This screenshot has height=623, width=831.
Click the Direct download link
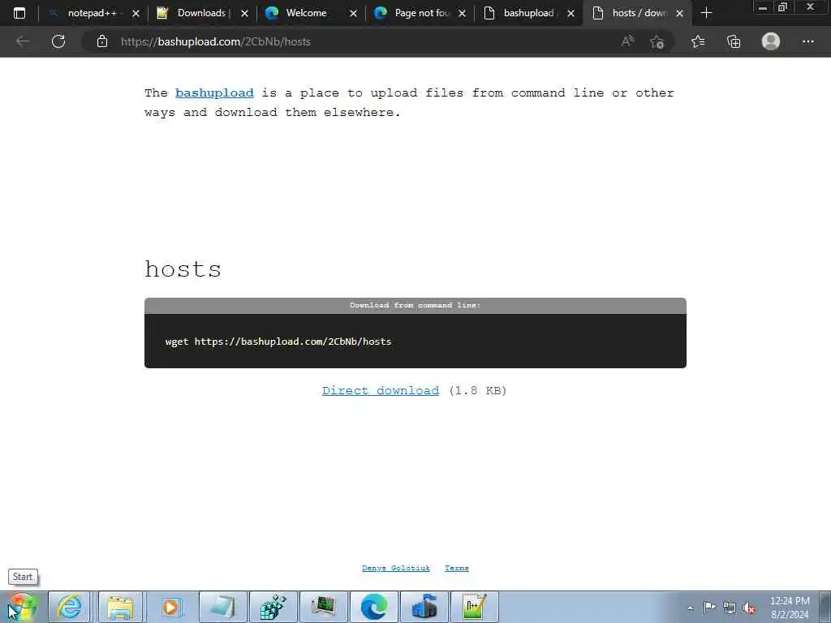[380, 391]
